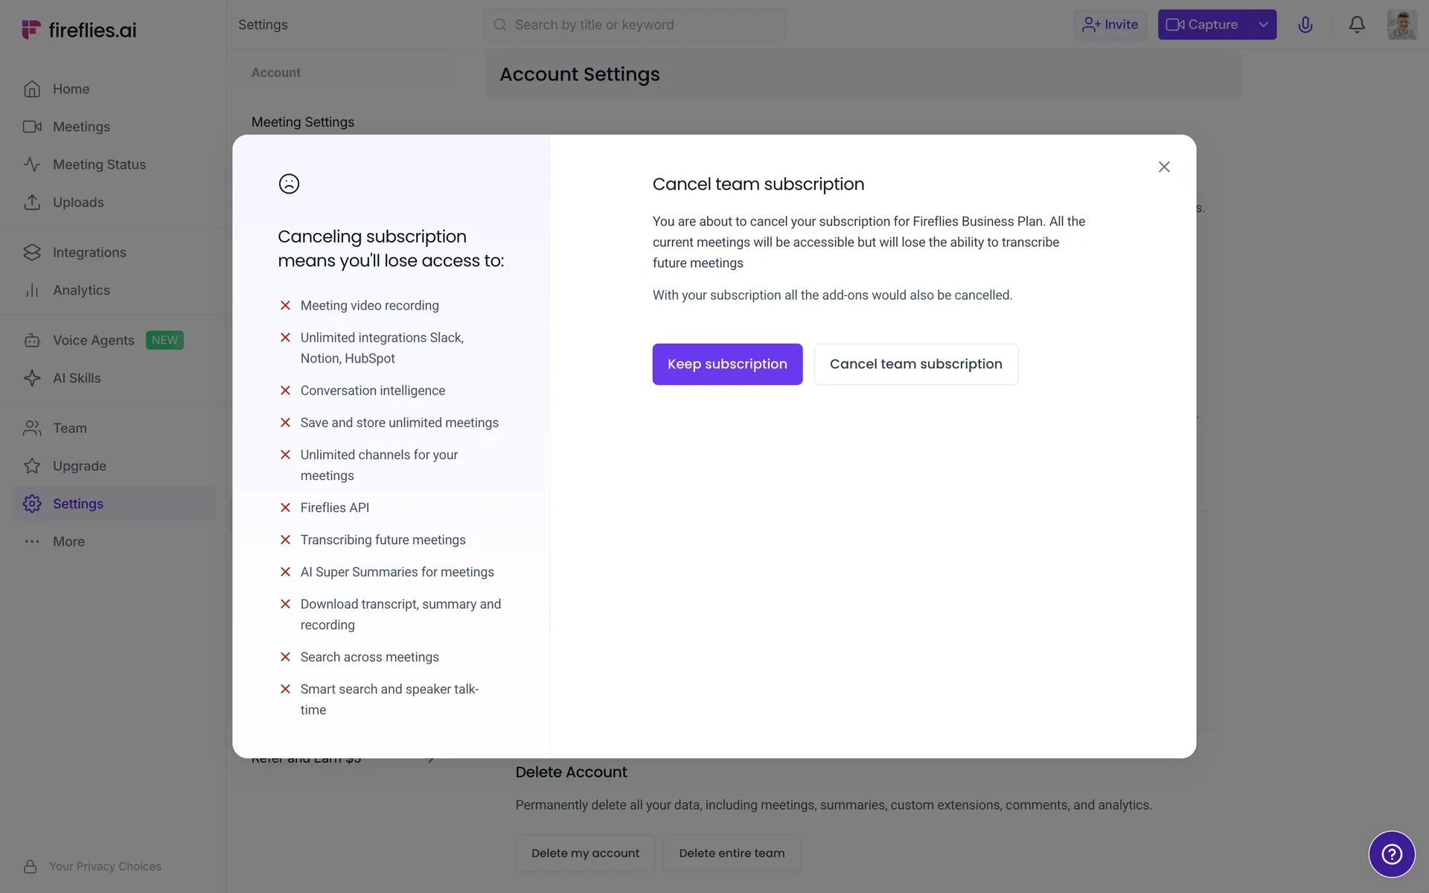Select Meeting Settings in settings menu
The width and height of the screenshot is (1429, 893).
click(303, 122)
